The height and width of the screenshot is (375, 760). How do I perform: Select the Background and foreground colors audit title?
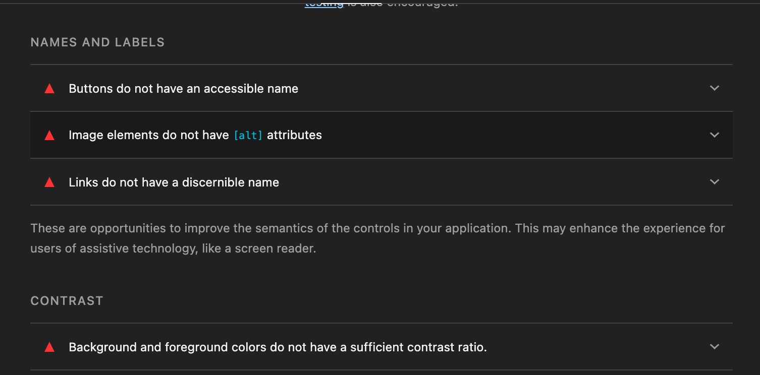[x=278, y=347]
